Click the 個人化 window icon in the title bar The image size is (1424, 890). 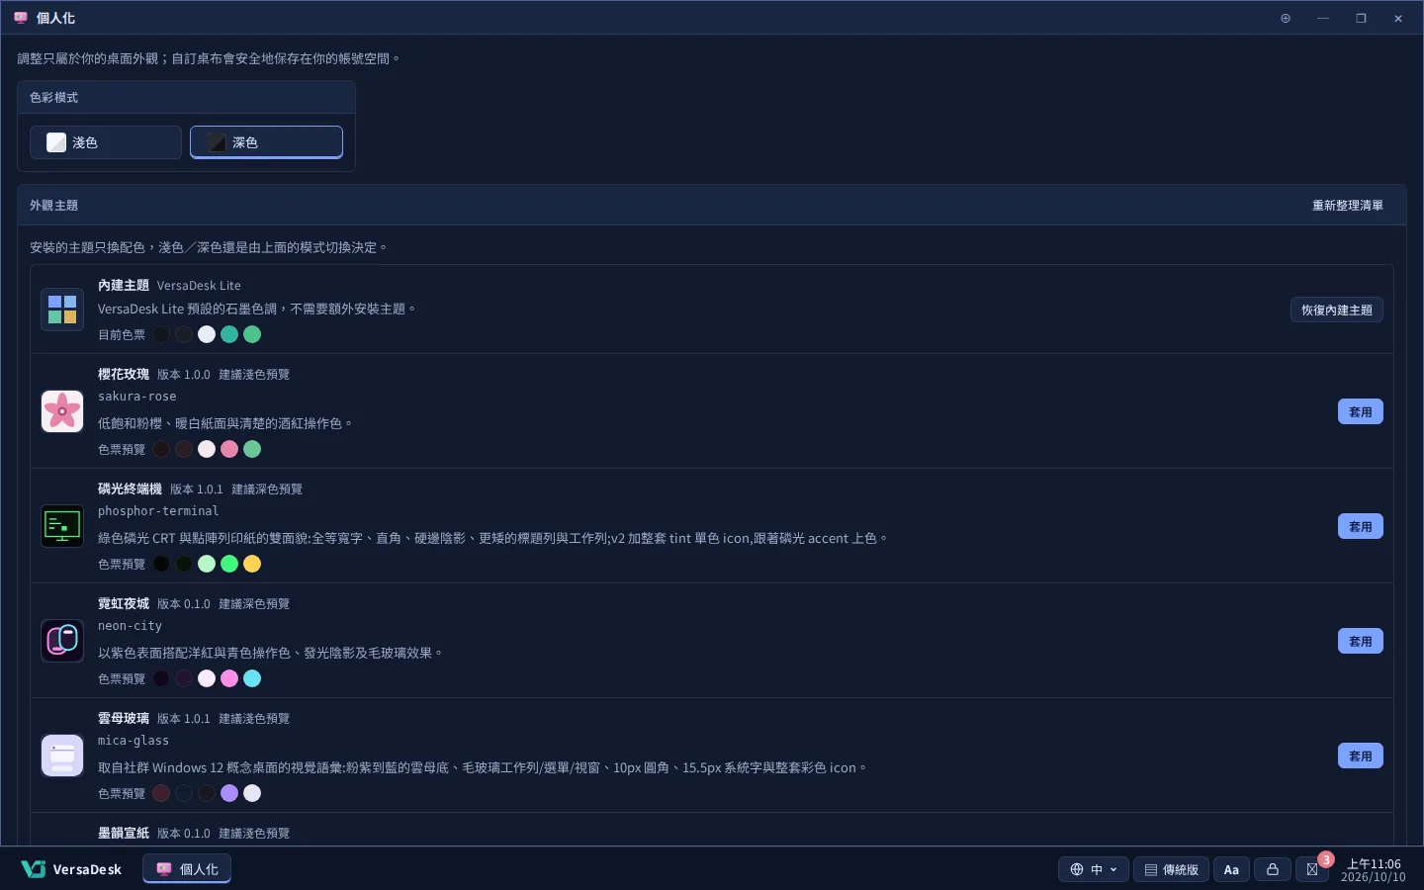(x=21, y=18)
